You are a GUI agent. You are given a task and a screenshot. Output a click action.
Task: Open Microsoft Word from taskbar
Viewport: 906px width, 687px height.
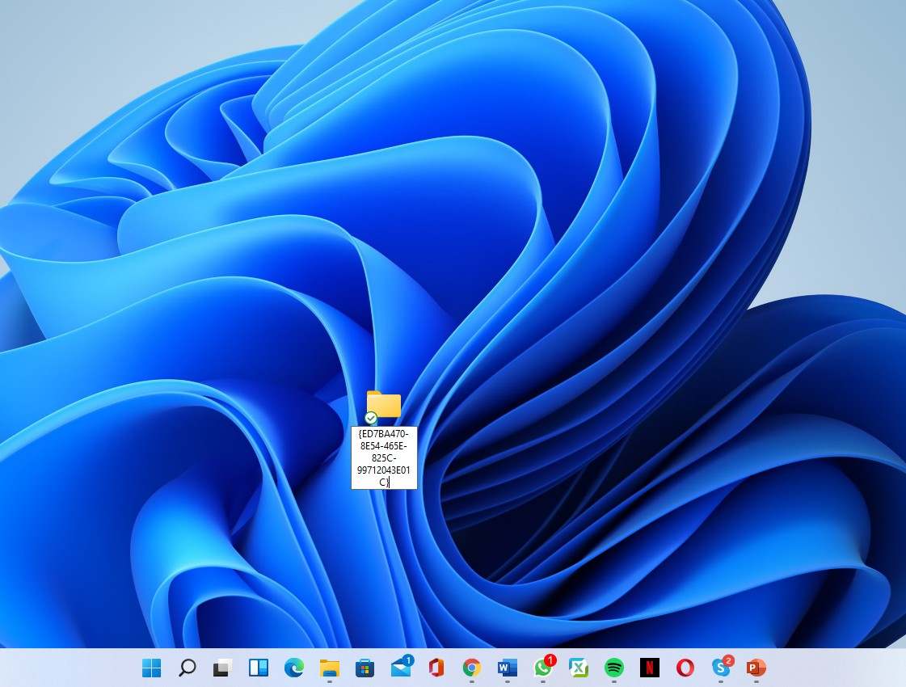click(x=508, y=668)
